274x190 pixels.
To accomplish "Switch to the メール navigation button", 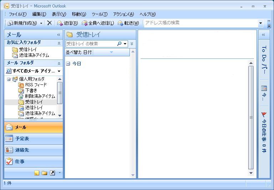I will [34, 127].
